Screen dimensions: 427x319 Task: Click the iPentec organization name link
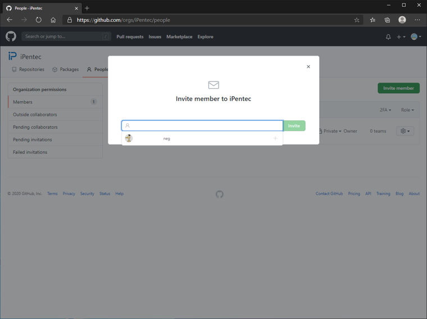31,57
